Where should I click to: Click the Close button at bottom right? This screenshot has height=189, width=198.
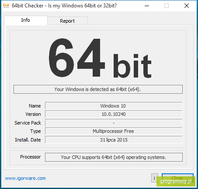[x=177, y=178]
